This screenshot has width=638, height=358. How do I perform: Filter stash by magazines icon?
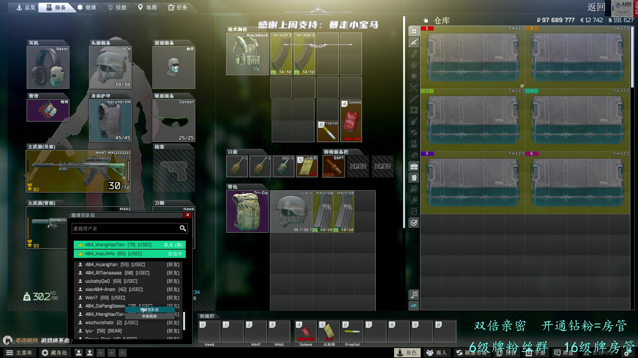point(414,54)
